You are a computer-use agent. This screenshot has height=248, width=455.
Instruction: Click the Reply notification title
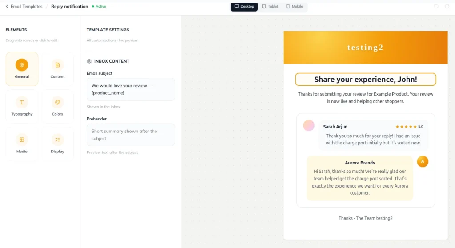[x=69, y=6]
